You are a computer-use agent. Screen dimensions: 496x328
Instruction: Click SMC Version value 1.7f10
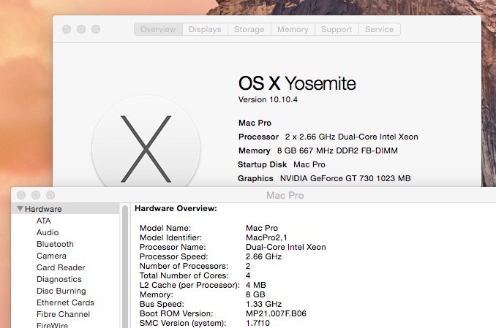258,323
